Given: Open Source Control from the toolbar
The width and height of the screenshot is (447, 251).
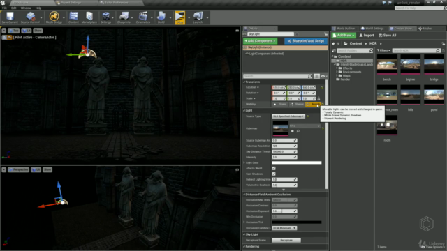Looking at the screenshot, I should (30, 17).
